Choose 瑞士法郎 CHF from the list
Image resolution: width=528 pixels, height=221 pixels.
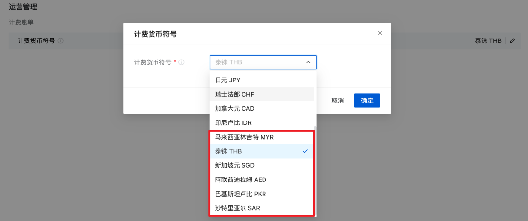pyautogui.click(x=262, y=94)
